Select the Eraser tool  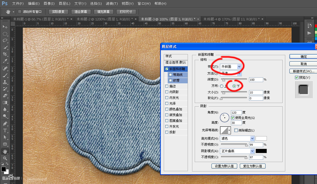pyautogui.click(x=5, y=96)
